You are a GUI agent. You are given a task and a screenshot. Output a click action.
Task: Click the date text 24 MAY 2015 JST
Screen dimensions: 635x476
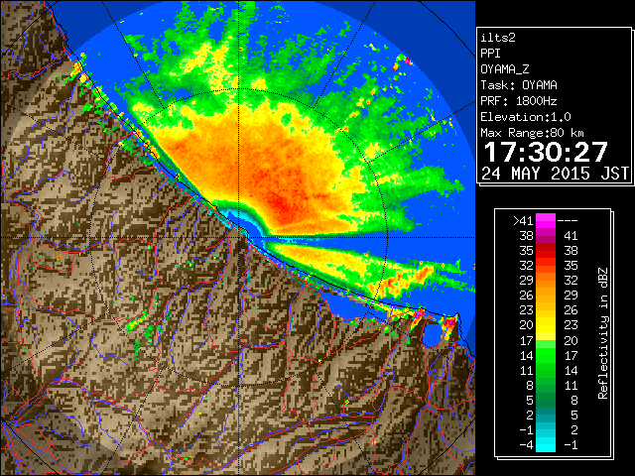point(555,174)
